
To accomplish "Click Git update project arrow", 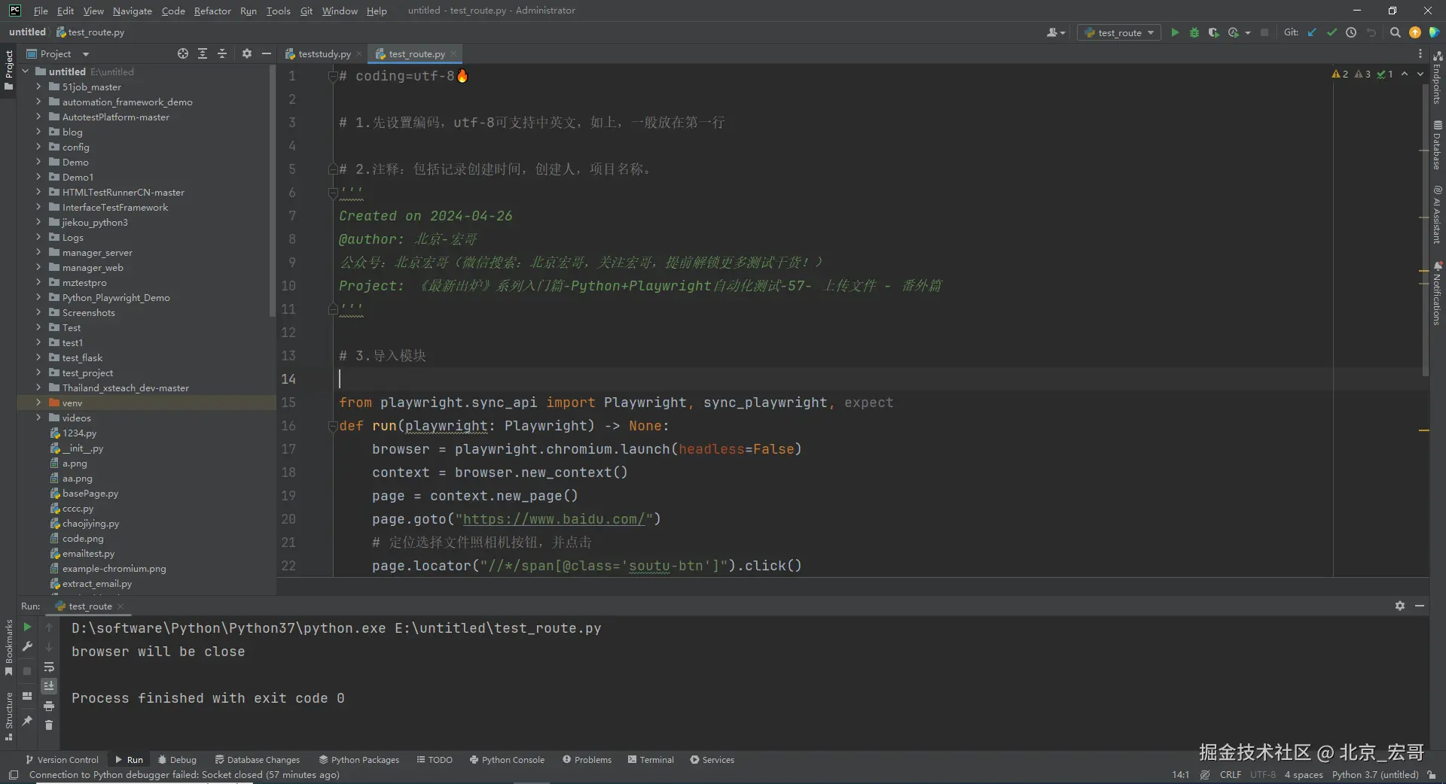I will click(x=1312, y=32).
